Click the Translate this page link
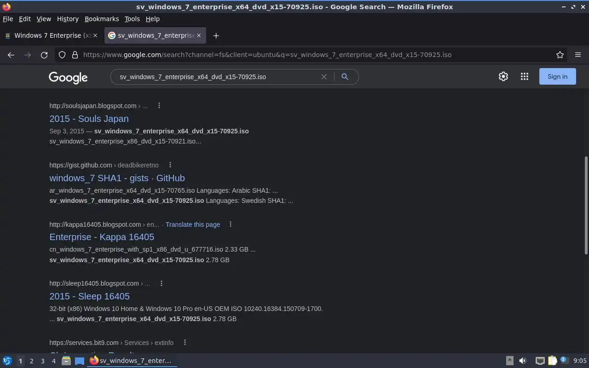The height and width of the screenshot is (368, 589). (x=193, y=224)
